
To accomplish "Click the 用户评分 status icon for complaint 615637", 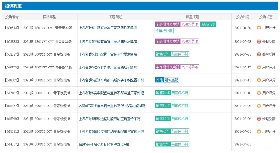I will click(259, 105).
